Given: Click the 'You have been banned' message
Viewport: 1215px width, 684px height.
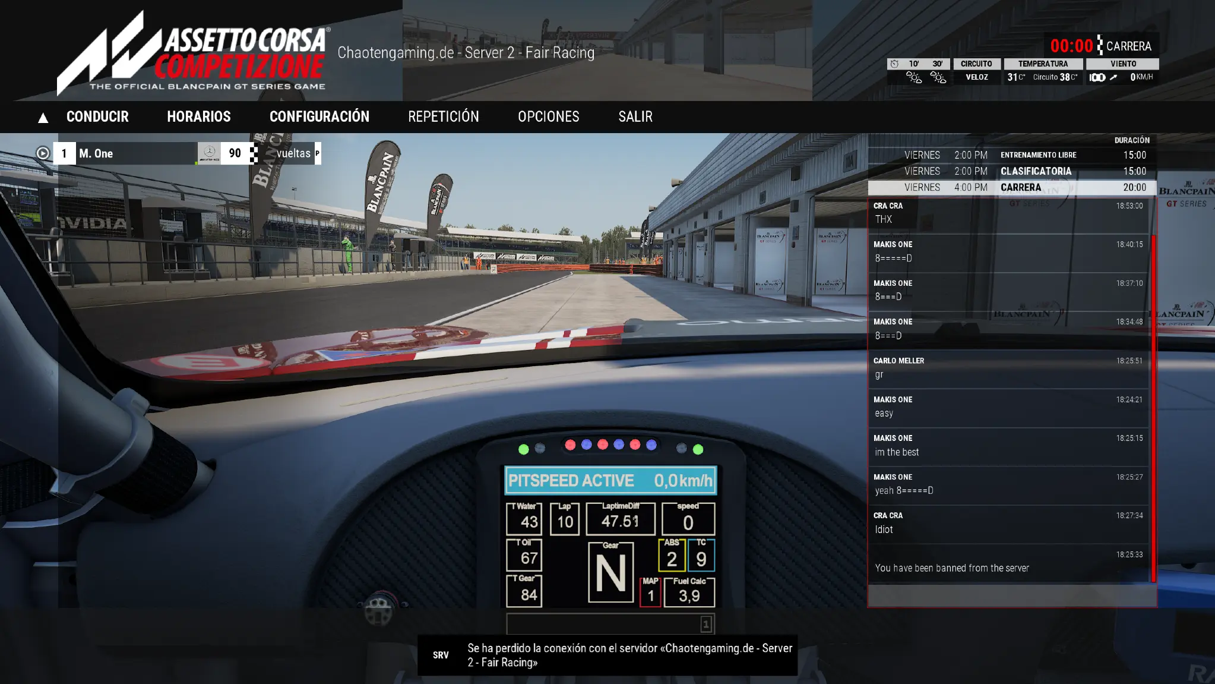Looking at the screenshot, I should [1008, 563].
